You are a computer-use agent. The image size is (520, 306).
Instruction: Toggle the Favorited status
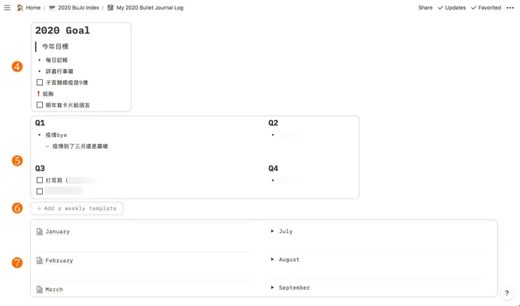pos(486,8)
